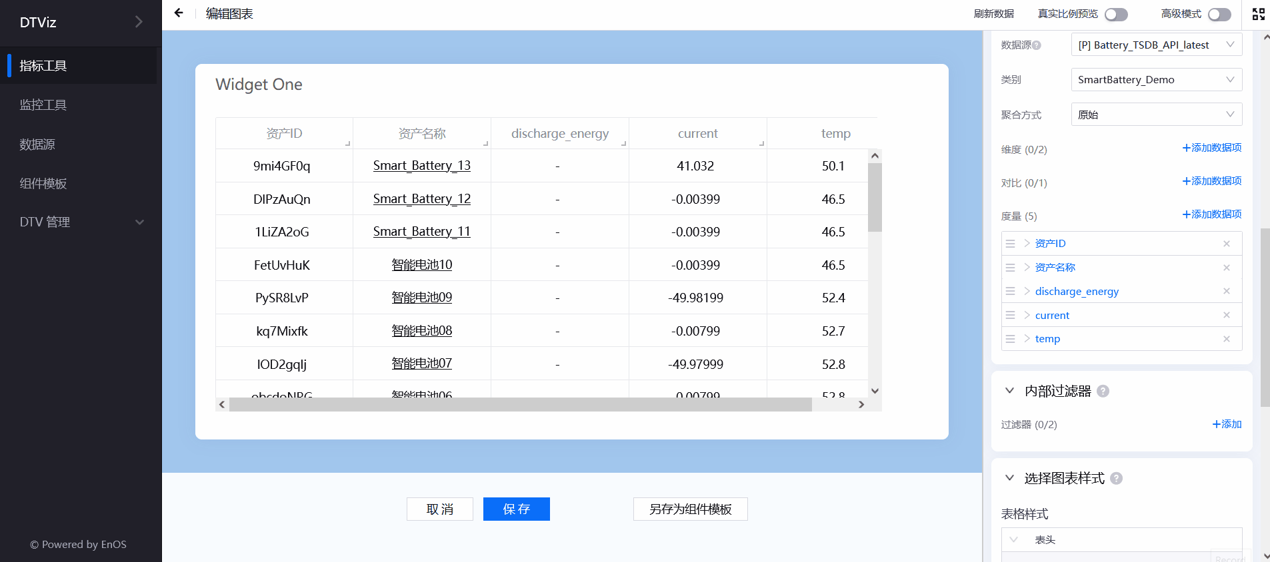Open the 聚合方式 dropdown
Image resolution: width=1270 pixels, height=562 pixels.
tap(1156, 115)
